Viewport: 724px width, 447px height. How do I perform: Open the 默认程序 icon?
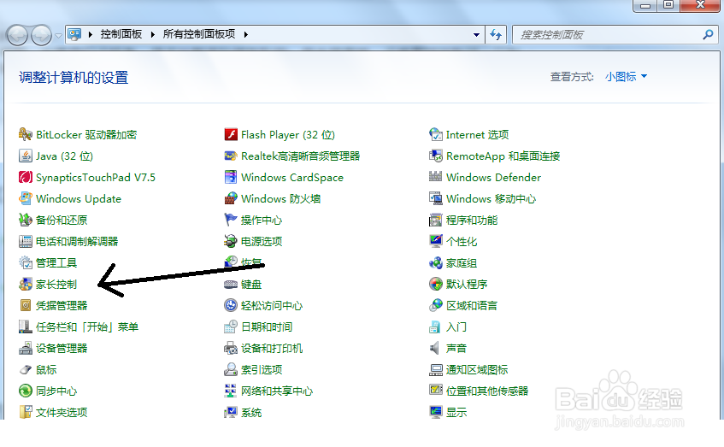click(435, 284)
